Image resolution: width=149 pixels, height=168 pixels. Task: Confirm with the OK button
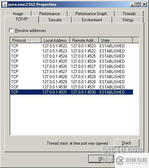(x=101, y=159)
